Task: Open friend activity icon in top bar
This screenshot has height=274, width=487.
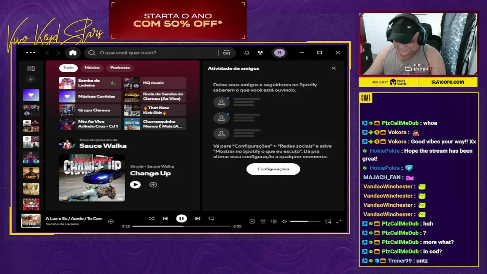Action: click(260, 53)
